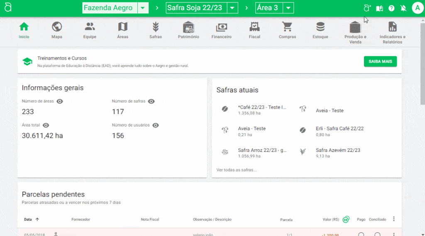The width and height of the screenshot is (425, 236).
Task: Expand the Fazenda Aegro farm dropdown
Action: (x=143, y=8)
